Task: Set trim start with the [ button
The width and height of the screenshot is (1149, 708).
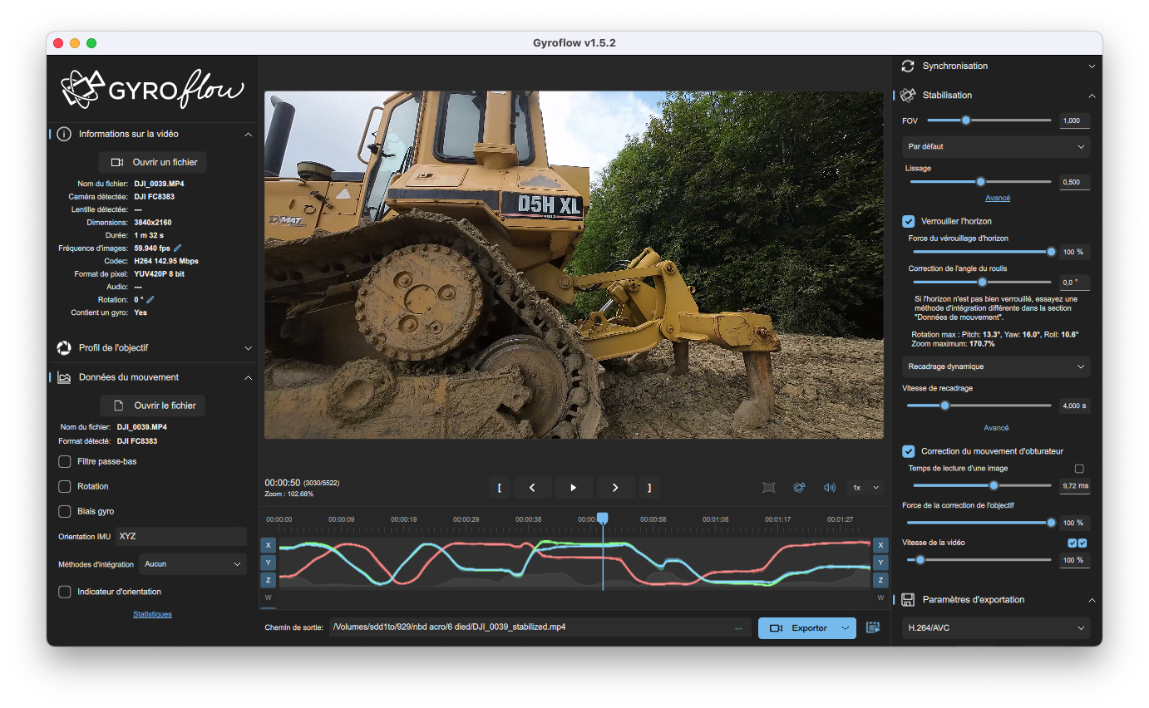Action: (x=499, y=488)
